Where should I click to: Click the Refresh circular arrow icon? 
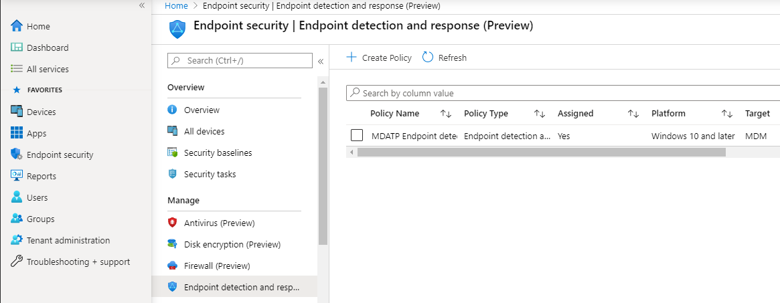428,58
